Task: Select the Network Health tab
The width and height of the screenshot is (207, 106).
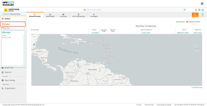Action: pos(35,15)
